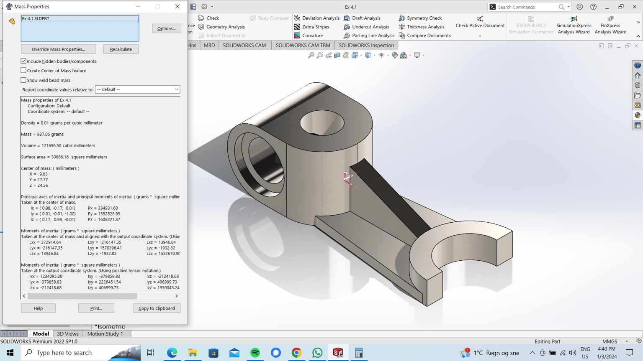Click Zoom to Fit in view toolbar
The image size is (643, 361).
[311, 55]
